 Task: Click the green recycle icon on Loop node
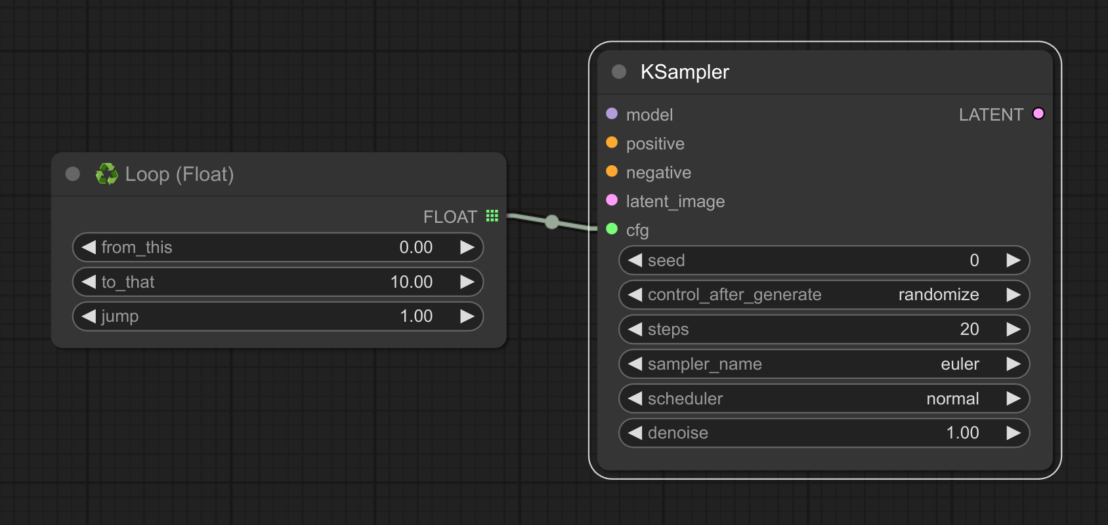[x=106, y=174]
